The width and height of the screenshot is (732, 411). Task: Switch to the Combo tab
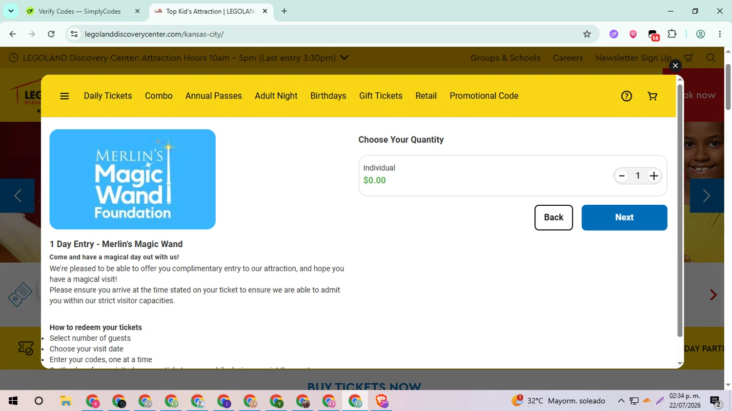coord(159,96)
